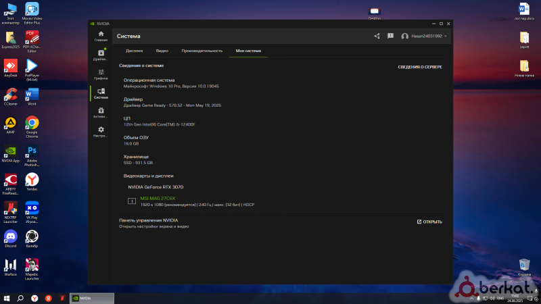The width and height of the screenshot is (541, 304).
Task: Select the Система sidebar icon
Action: click(x=101, y=93)
